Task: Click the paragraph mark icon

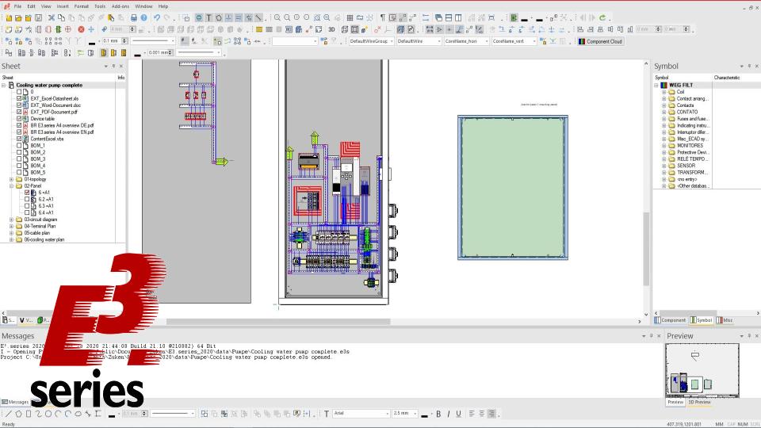Action: click(382, 18)
